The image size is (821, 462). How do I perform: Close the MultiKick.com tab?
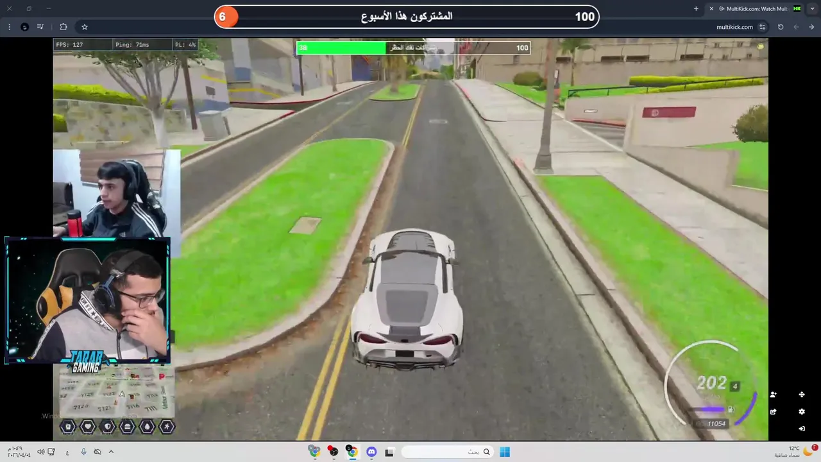click(711, 9)
